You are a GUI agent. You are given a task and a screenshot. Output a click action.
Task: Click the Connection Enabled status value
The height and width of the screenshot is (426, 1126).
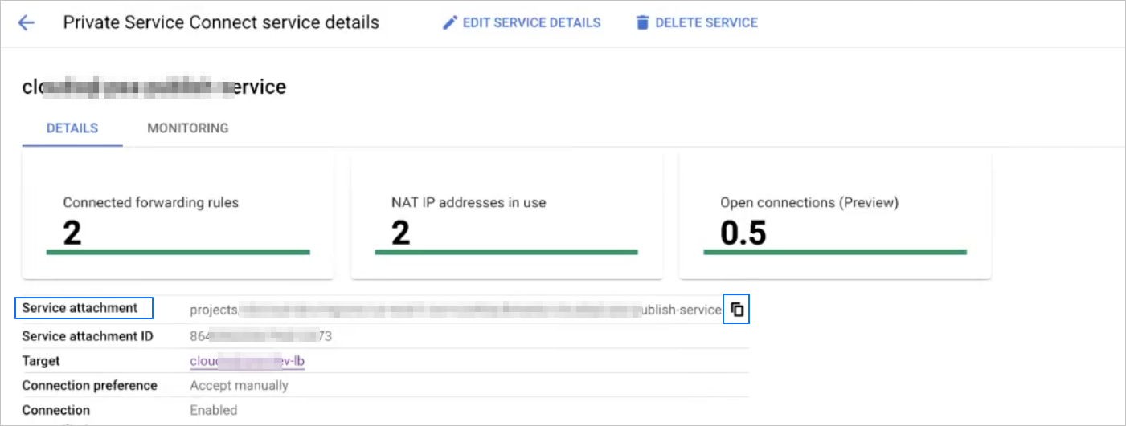coord(213,410)
